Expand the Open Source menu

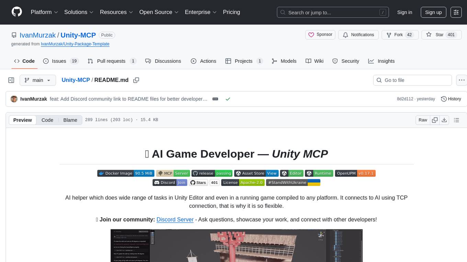pyautogui.click(x=159, y=12)
